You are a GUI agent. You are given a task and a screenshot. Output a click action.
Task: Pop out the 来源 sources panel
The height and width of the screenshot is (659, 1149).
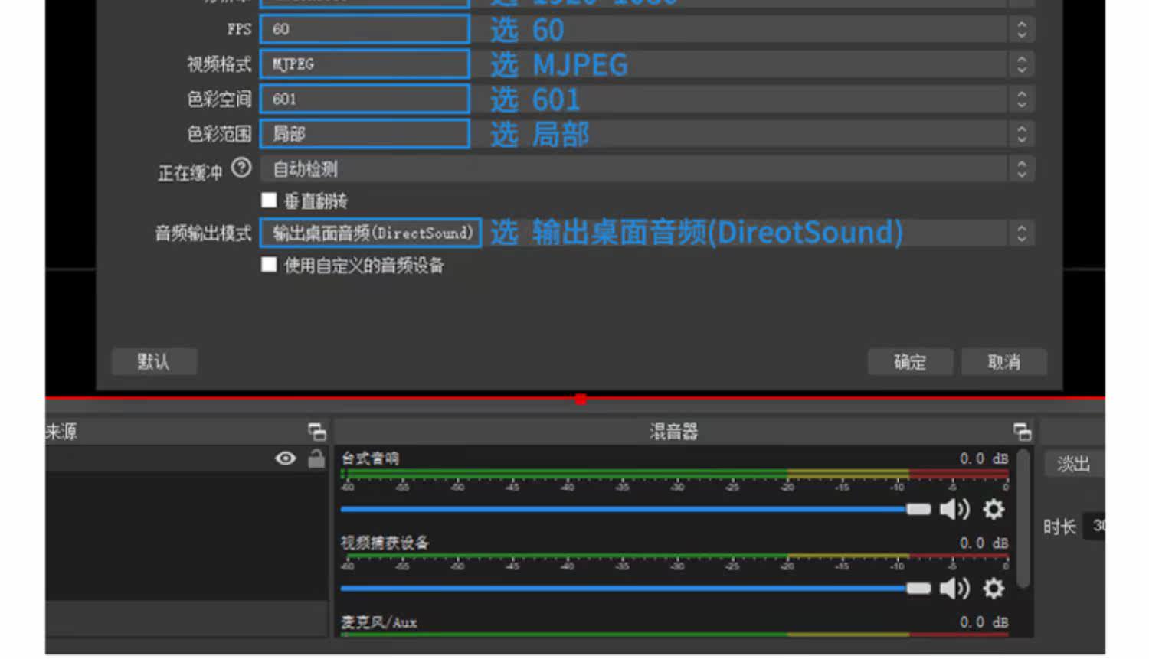[x=316, y=432]
